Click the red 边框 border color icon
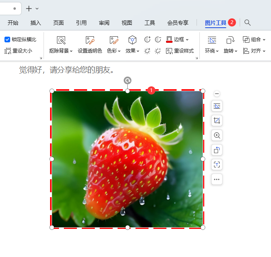Viewport: 271px width, 257px height. (169, 40)
